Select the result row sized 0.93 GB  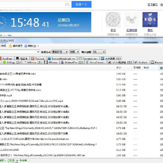81,74
